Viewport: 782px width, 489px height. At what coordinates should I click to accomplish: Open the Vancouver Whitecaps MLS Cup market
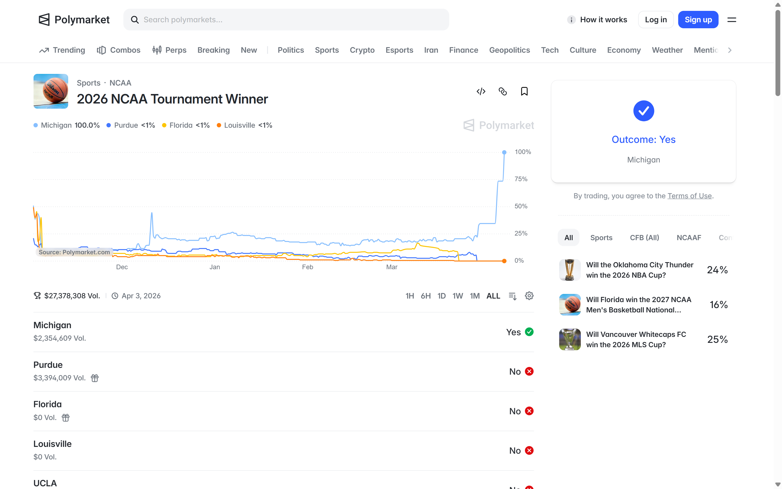tap(643, 340)
